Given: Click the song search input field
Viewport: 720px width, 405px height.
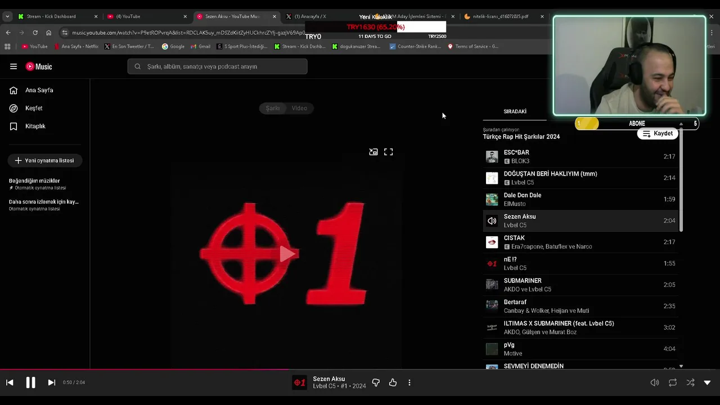Looking at the screenshot, I should 217,66.
